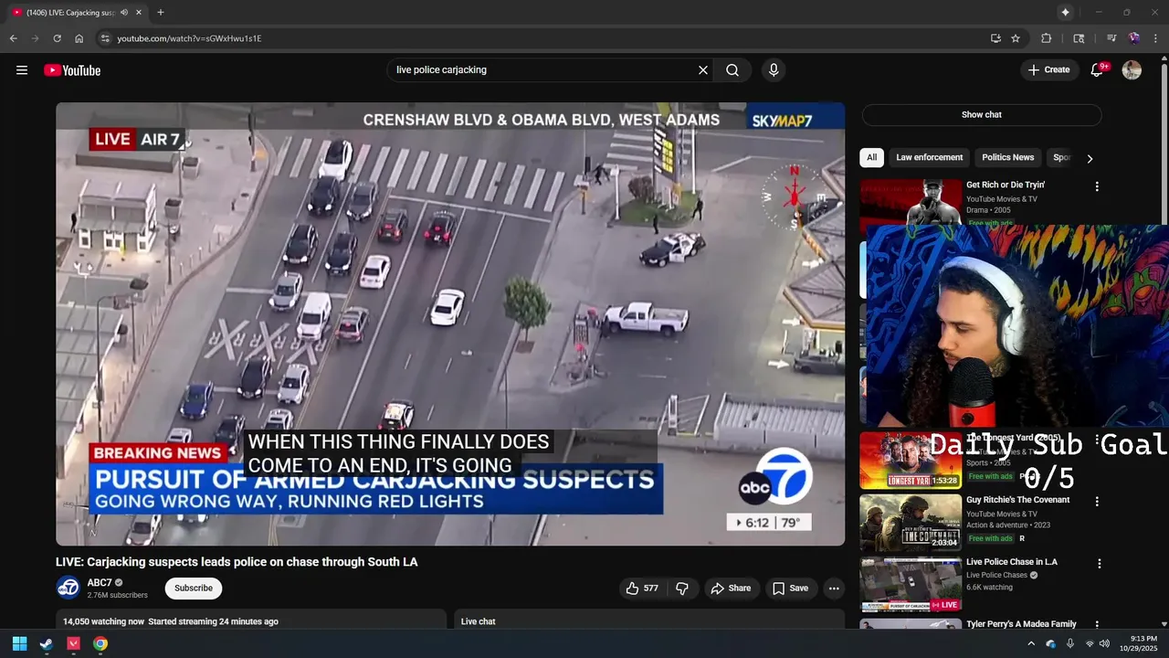Select the LIVE: Carjacking browser tab

pos(77,12)
